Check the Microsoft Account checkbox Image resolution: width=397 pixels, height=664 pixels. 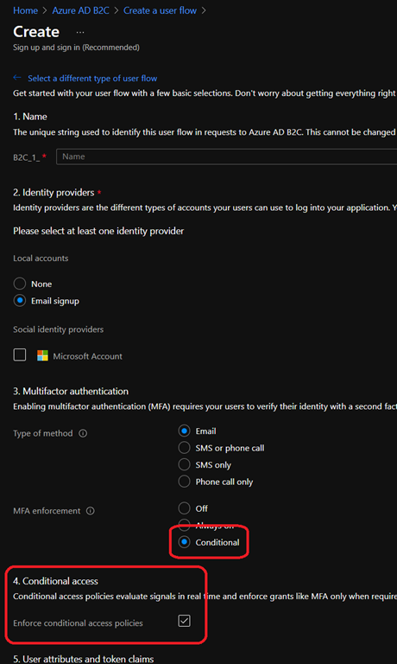pyautogui.click(x=20, y=355)
